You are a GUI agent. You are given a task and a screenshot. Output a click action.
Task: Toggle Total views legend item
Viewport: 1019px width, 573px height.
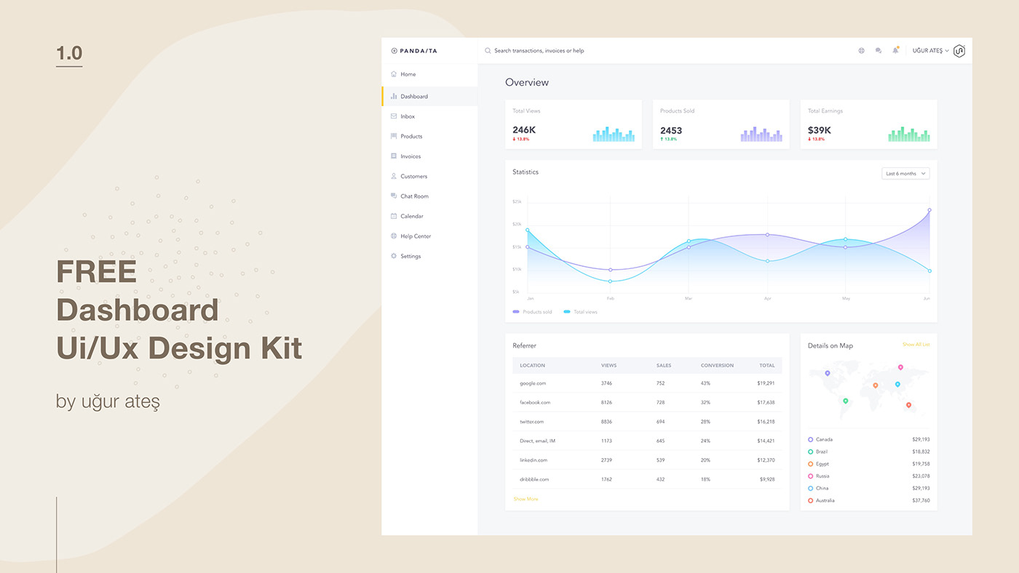580,312
